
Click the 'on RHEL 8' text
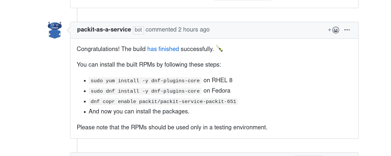click(218, 80)
